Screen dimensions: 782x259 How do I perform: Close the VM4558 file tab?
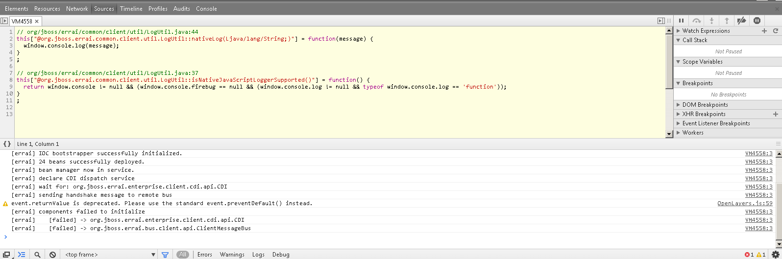click(x=37, y=22)
